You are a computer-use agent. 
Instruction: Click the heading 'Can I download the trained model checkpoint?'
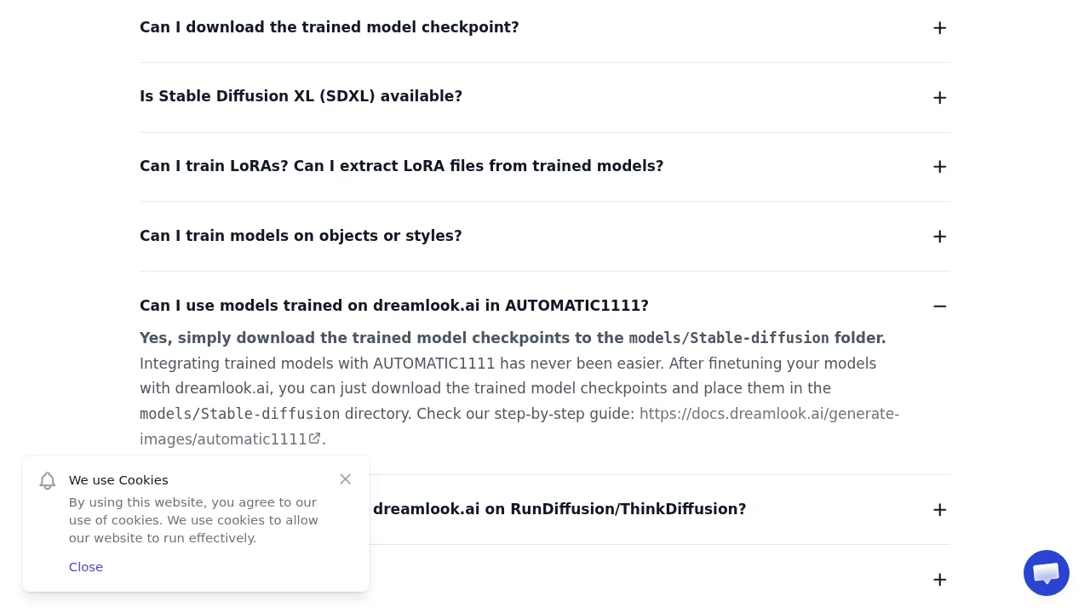tap(329, 27)
